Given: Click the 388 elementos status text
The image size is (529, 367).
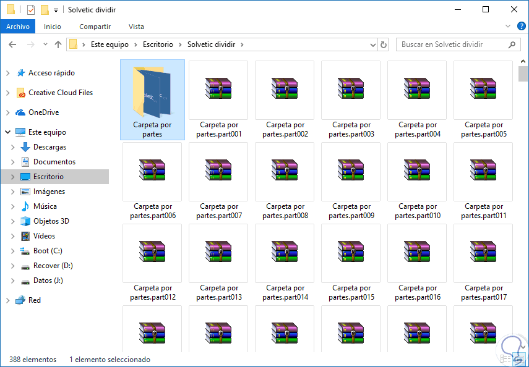Looking at the screenshot, I should click(33, 360).
